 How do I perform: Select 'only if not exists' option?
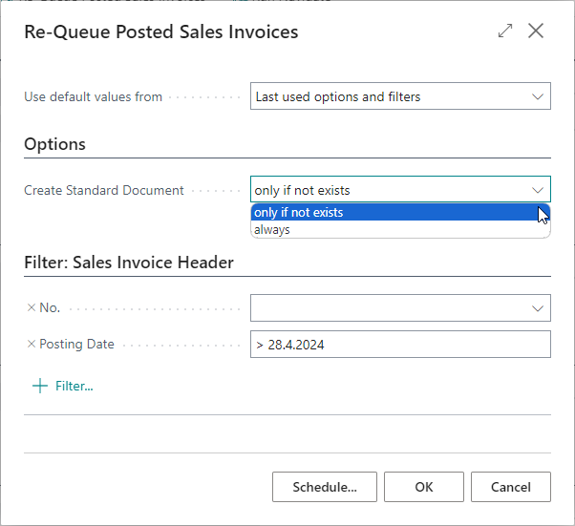click(x=400, y=212)
